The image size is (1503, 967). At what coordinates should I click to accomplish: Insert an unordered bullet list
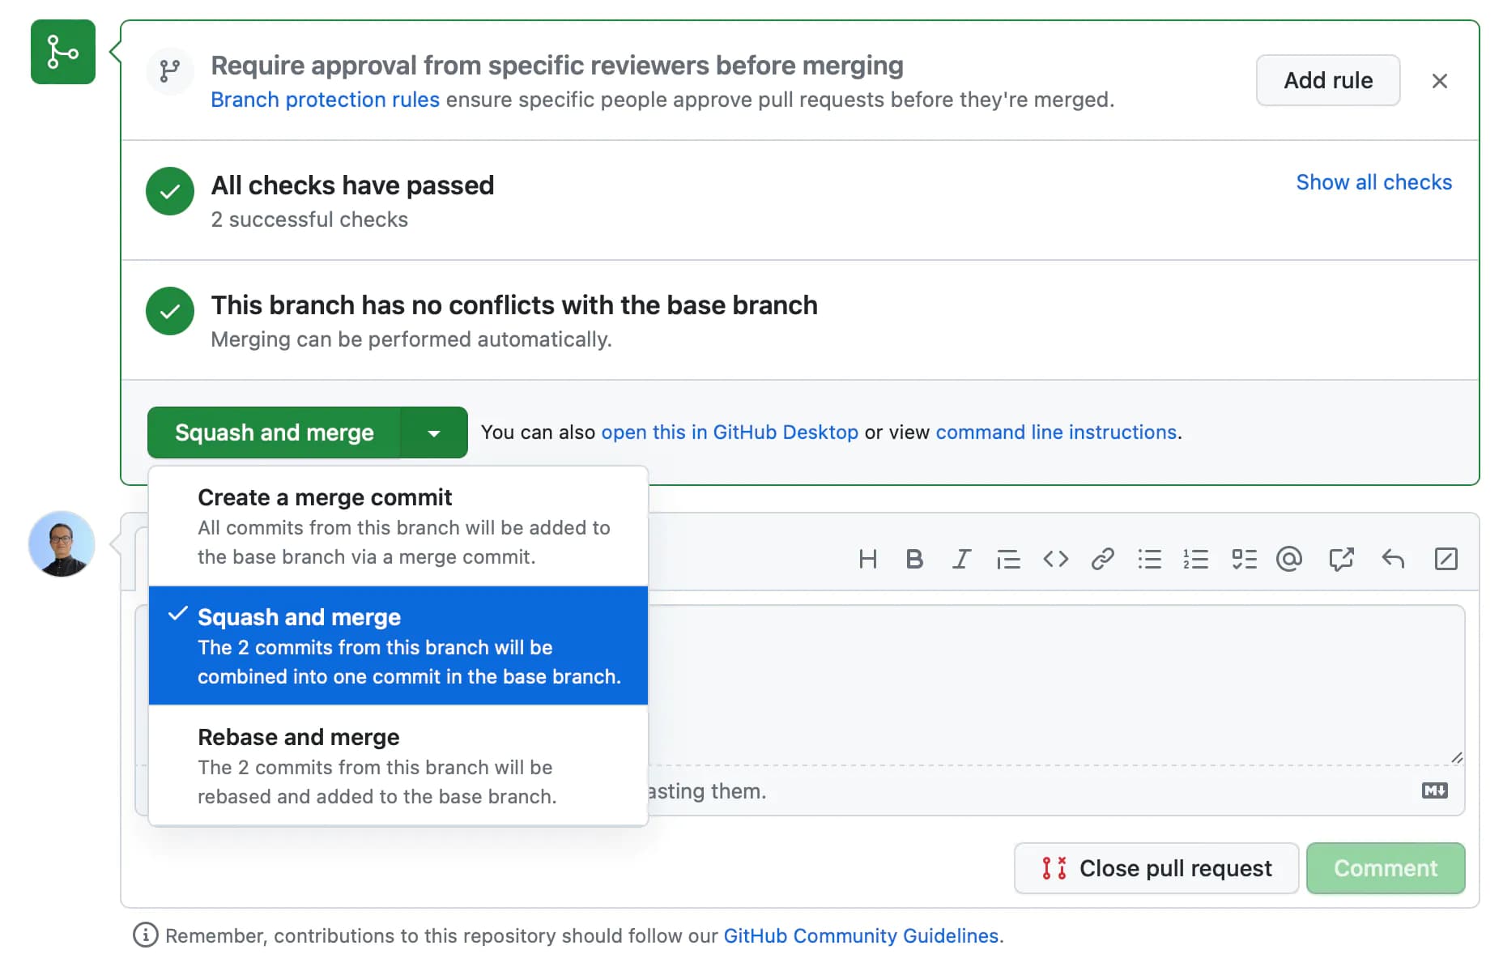(1150, 559)
